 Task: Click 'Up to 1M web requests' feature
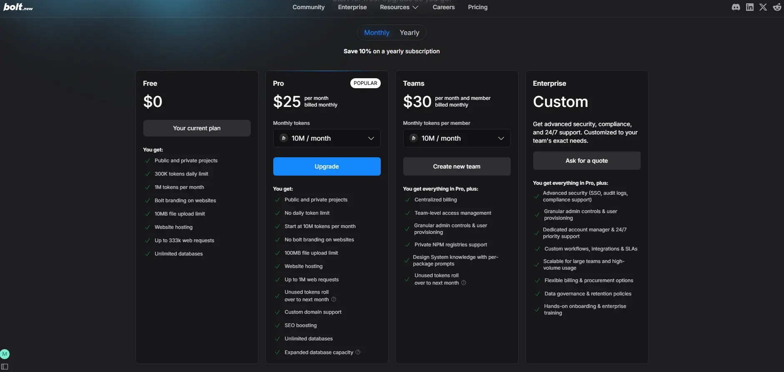pyautogui.click(x=312, y=280)
